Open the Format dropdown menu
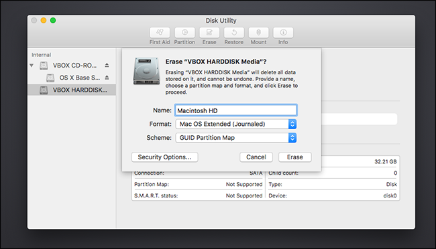The image size is (436, 249). pos(236,124)
